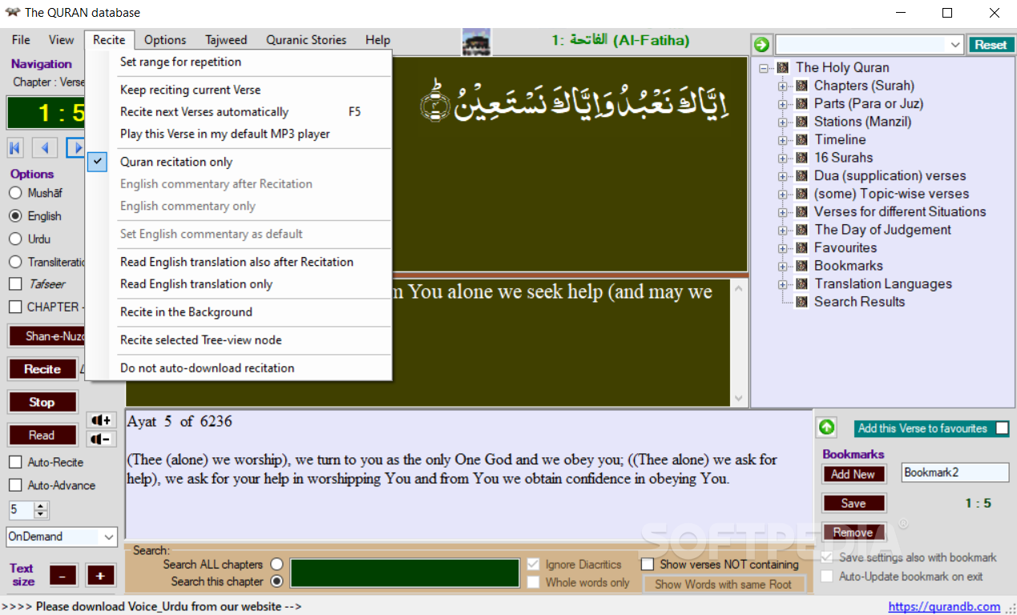The image size is (1017, 615).
Task: Enable the Tafseer checkbox
Action: [15, 284]
